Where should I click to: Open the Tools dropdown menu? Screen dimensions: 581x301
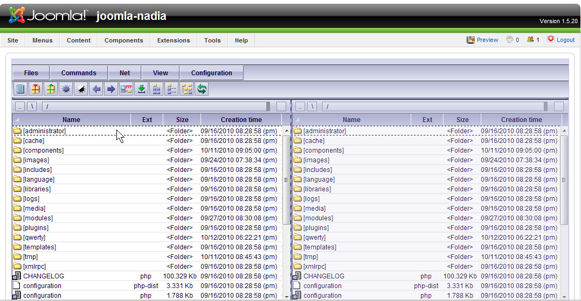[212, 40]
